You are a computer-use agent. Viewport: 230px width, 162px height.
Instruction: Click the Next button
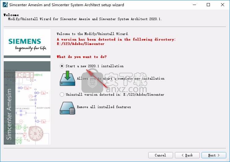pos(214,155)
